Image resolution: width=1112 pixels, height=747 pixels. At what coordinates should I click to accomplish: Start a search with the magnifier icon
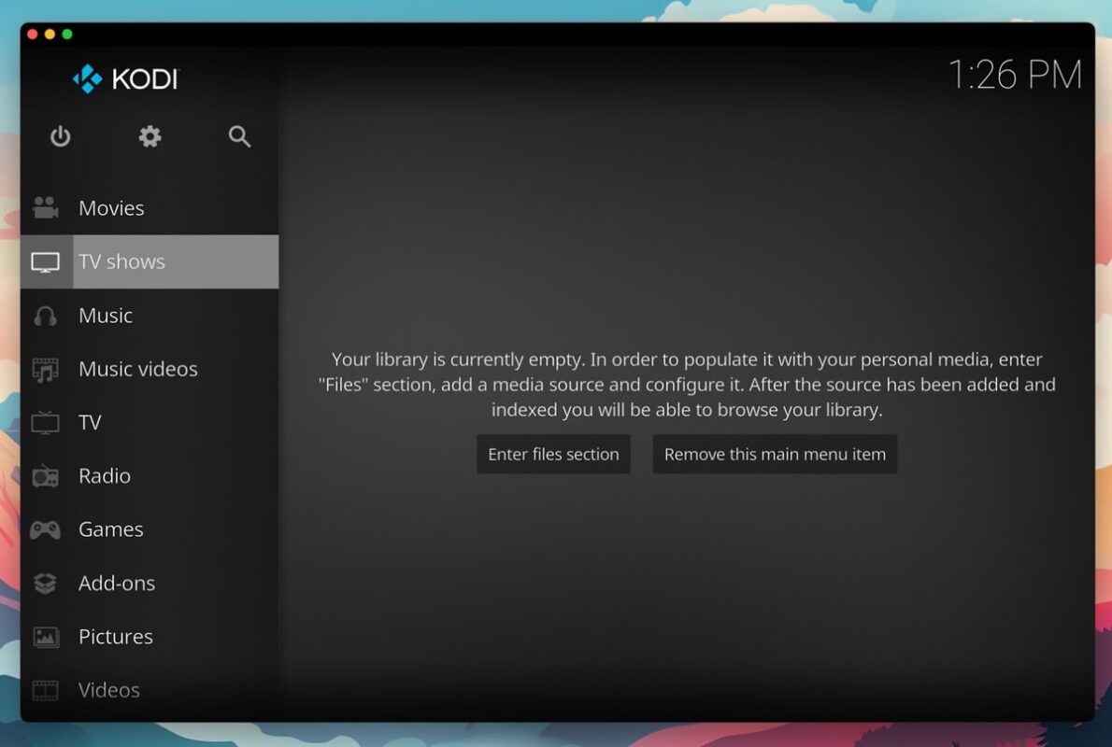[239, 136]
